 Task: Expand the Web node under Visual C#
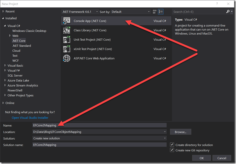pyautogui.click(x=10, y=36)
